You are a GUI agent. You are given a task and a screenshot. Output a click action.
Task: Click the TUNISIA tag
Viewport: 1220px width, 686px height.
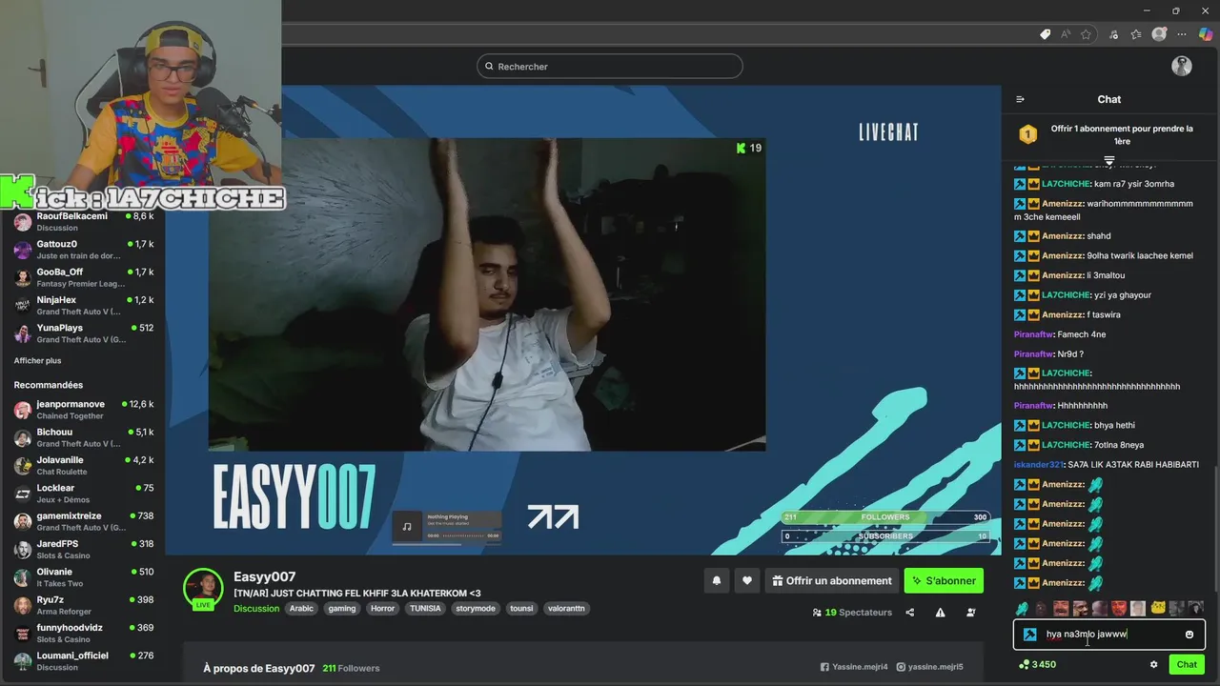tap(425, 609)
